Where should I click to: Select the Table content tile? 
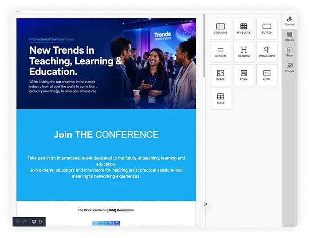point(220,99)
